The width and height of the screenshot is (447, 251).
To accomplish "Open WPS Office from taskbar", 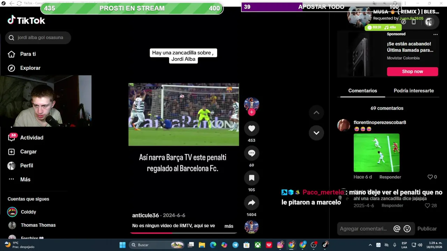I will click(269, 245).
